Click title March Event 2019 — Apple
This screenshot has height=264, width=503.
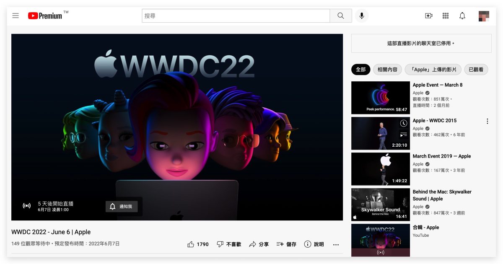pos(442,156)
